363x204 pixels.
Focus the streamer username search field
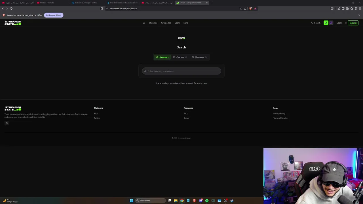[x=181, y=71]
